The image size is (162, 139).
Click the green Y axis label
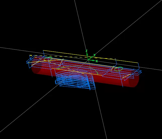point(94,55)
